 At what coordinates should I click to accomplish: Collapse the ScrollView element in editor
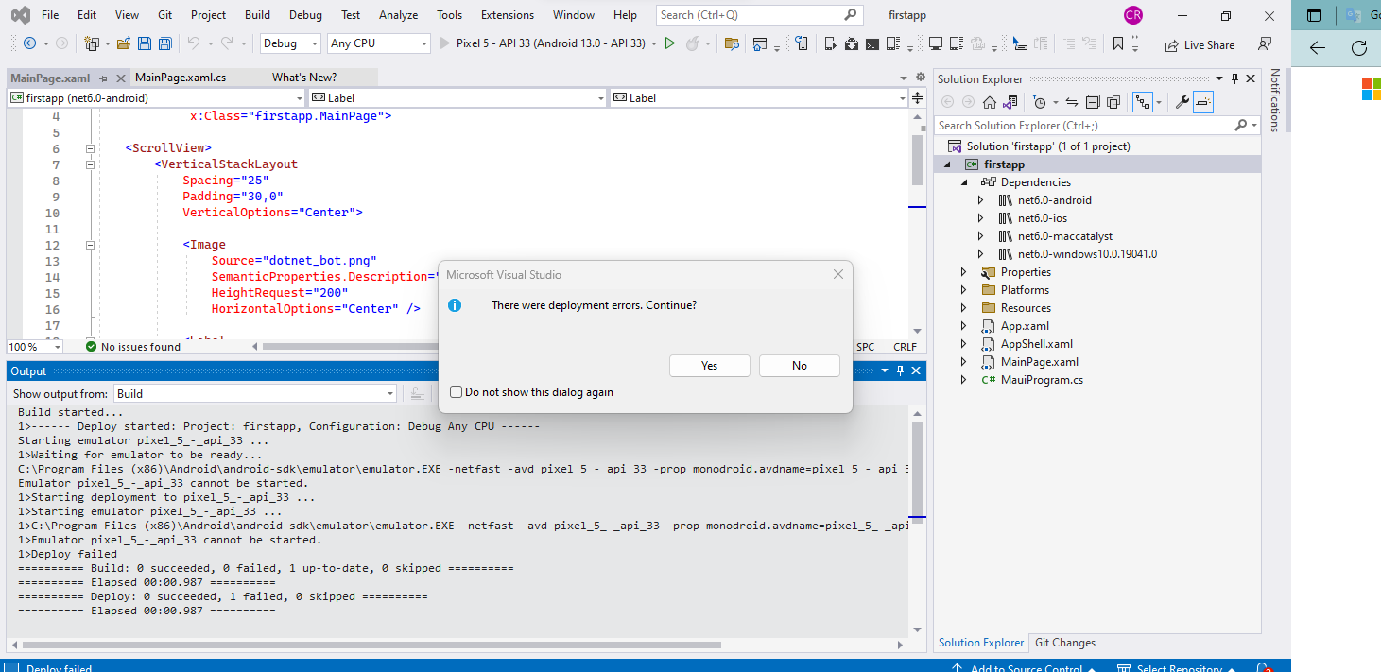(x=91, y=148)
